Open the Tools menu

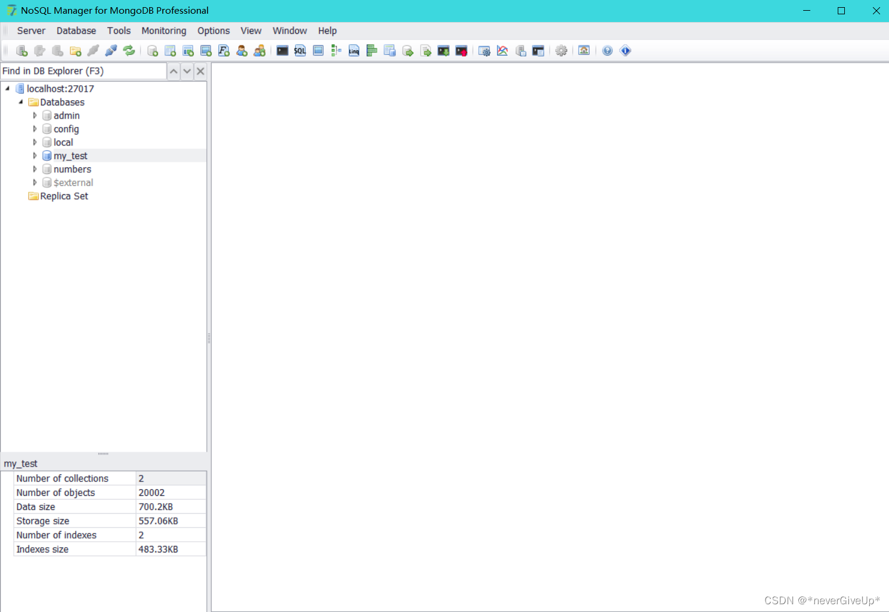coord(119,31)
